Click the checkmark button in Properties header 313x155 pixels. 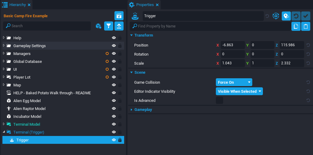(306, 16)
